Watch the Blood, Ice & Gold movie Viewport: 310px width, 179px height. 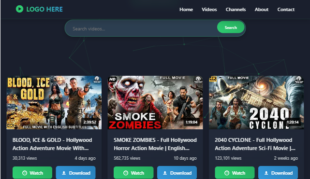point(32,173)
